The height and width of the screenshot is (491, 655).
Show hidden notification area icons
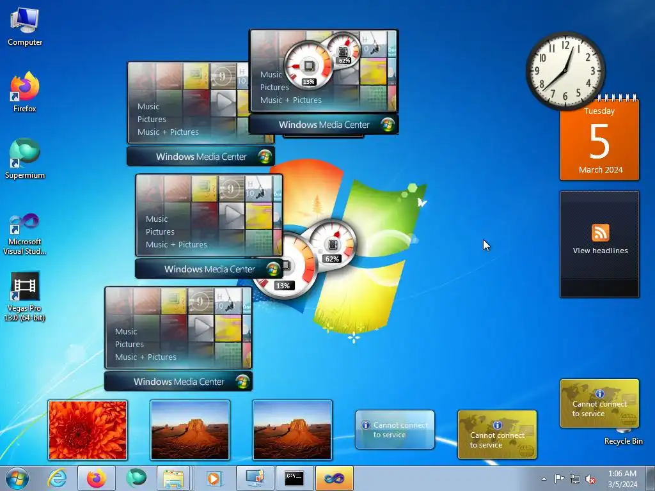tap(544, 479)
